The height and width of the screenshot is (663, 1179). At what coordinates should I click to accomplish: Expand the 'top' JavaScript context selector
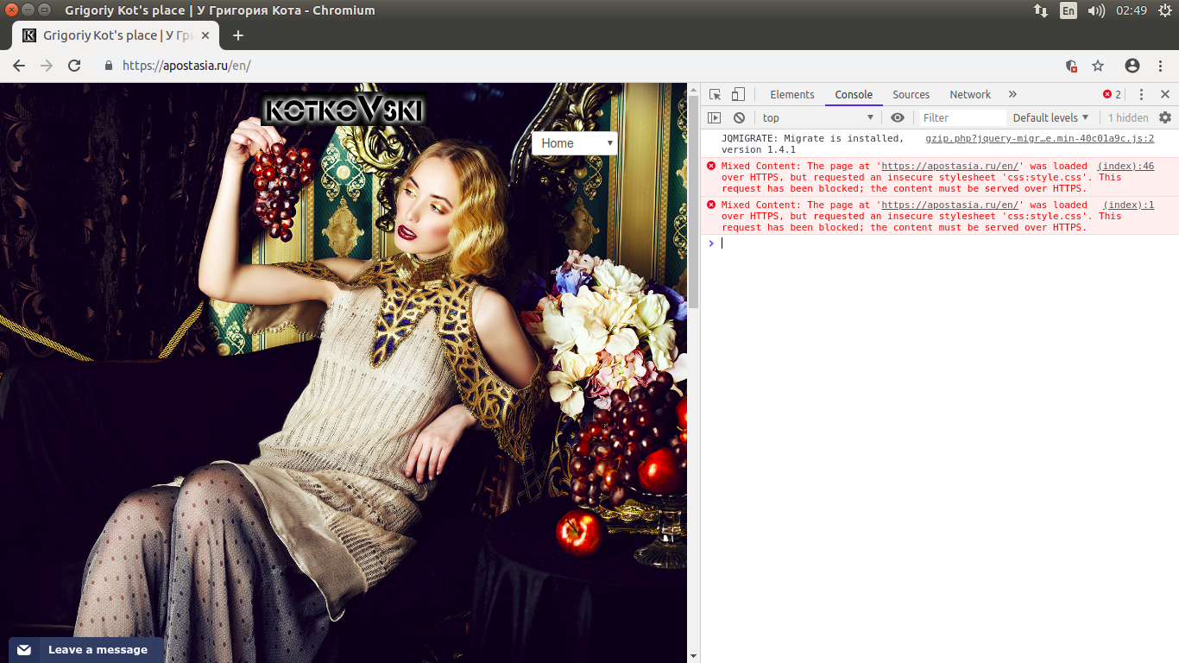817,118
